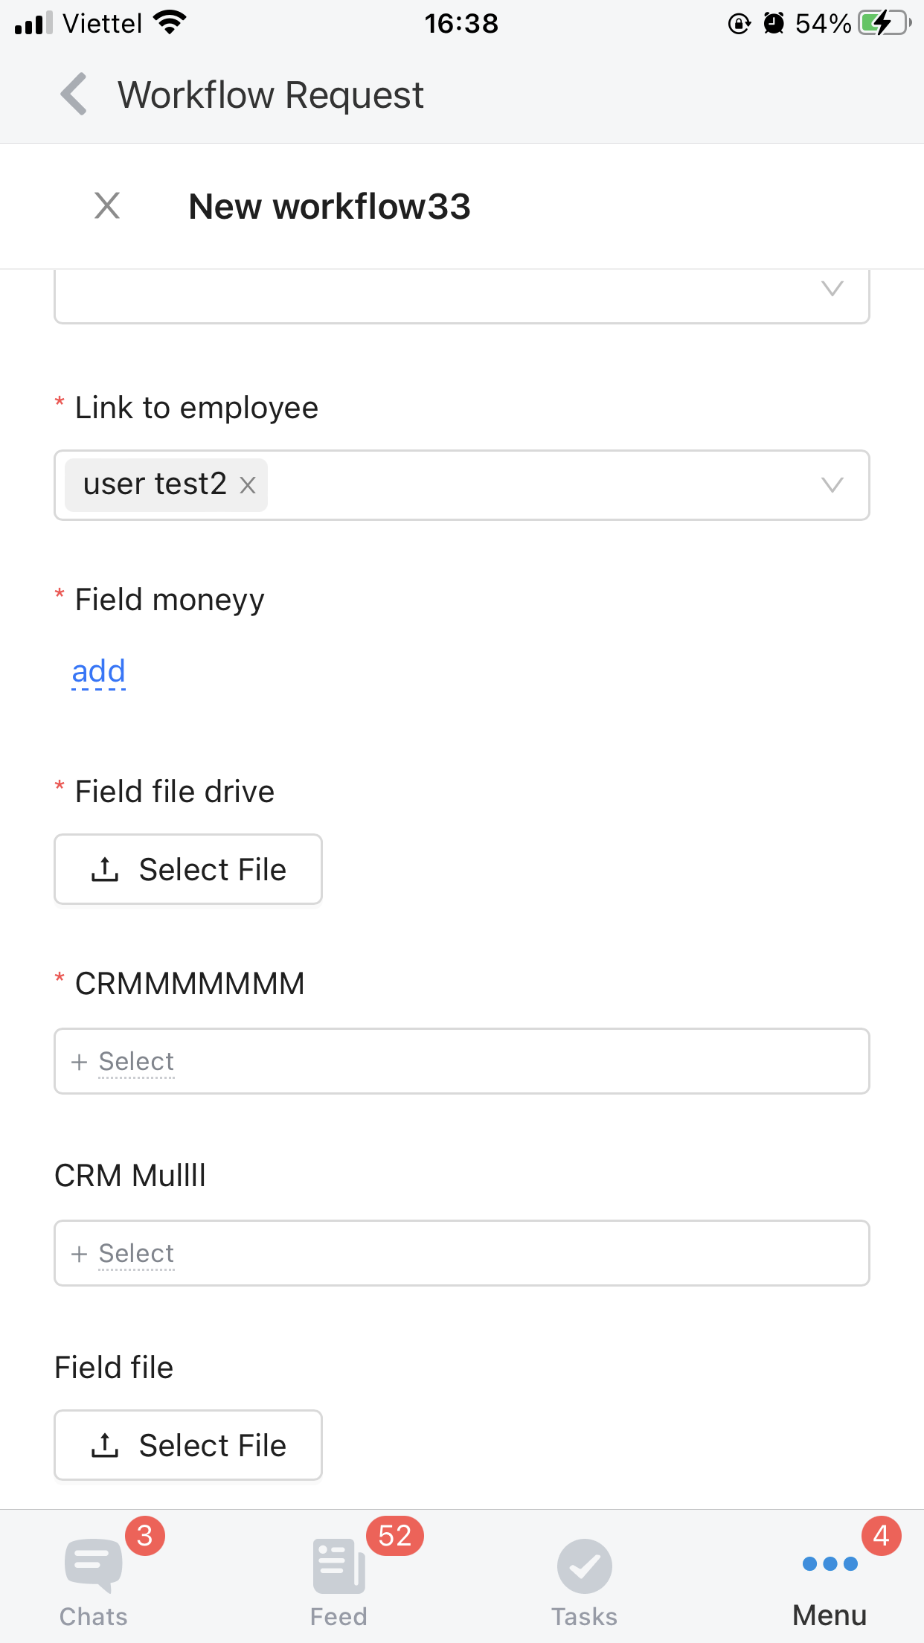The width and height of the screenshot is (924, 1643).
Task: Tap the back arrow beside Workflow Request
Action: (x=74, y=95)
